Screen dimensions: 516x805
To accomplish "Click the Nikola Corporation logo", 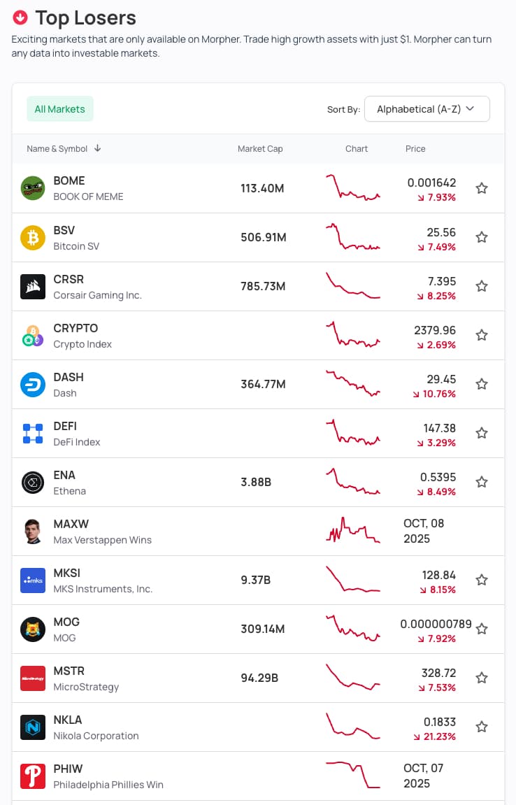I will [33, 727].
